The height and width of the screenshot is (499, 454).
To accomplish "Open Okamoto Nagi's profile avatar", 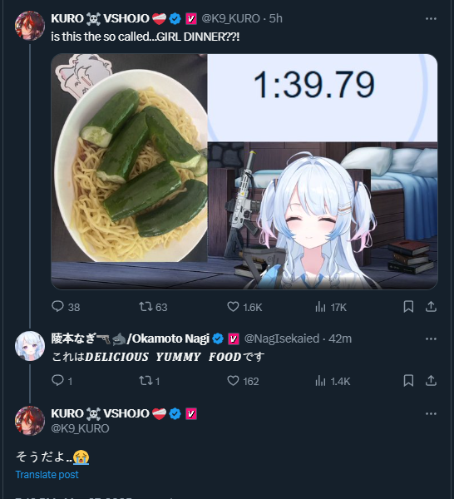I will pos(30,346).
